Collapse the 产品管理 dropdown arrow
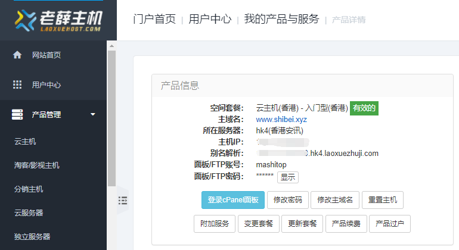Viewport: 459px width, 250px height. click(92, 115)
